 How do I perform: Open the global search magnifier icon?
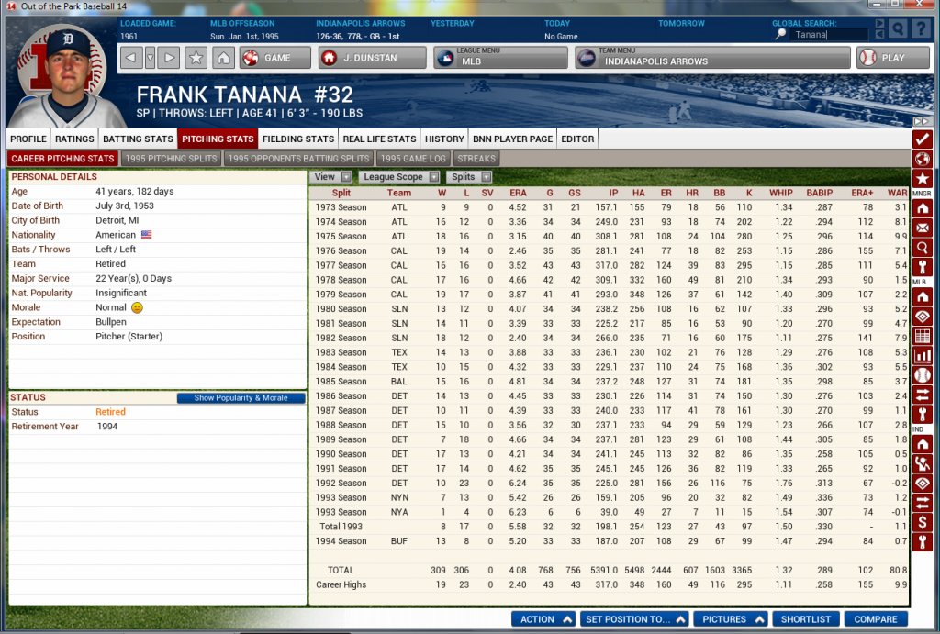(898, 29)
